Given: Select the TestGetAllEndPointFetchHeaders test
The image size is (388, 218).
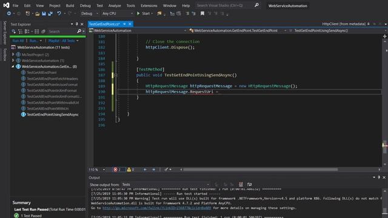Looking at the screenshot, I should 52,79.
